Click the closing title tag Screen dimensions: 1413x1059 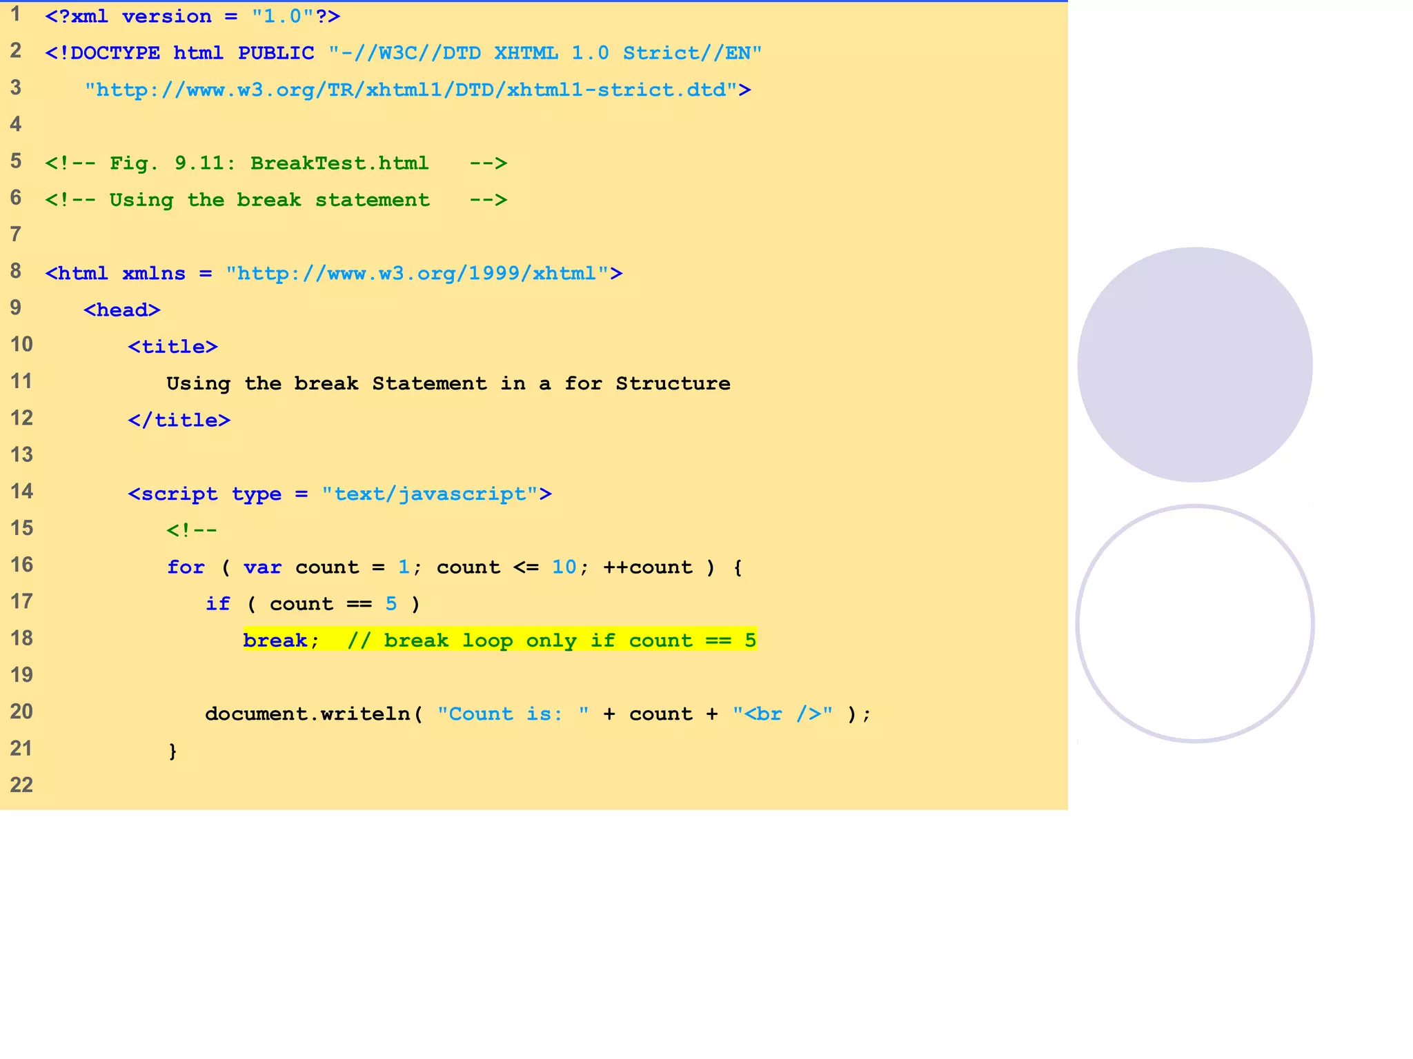pyautogui.click(x=179, y=421)
